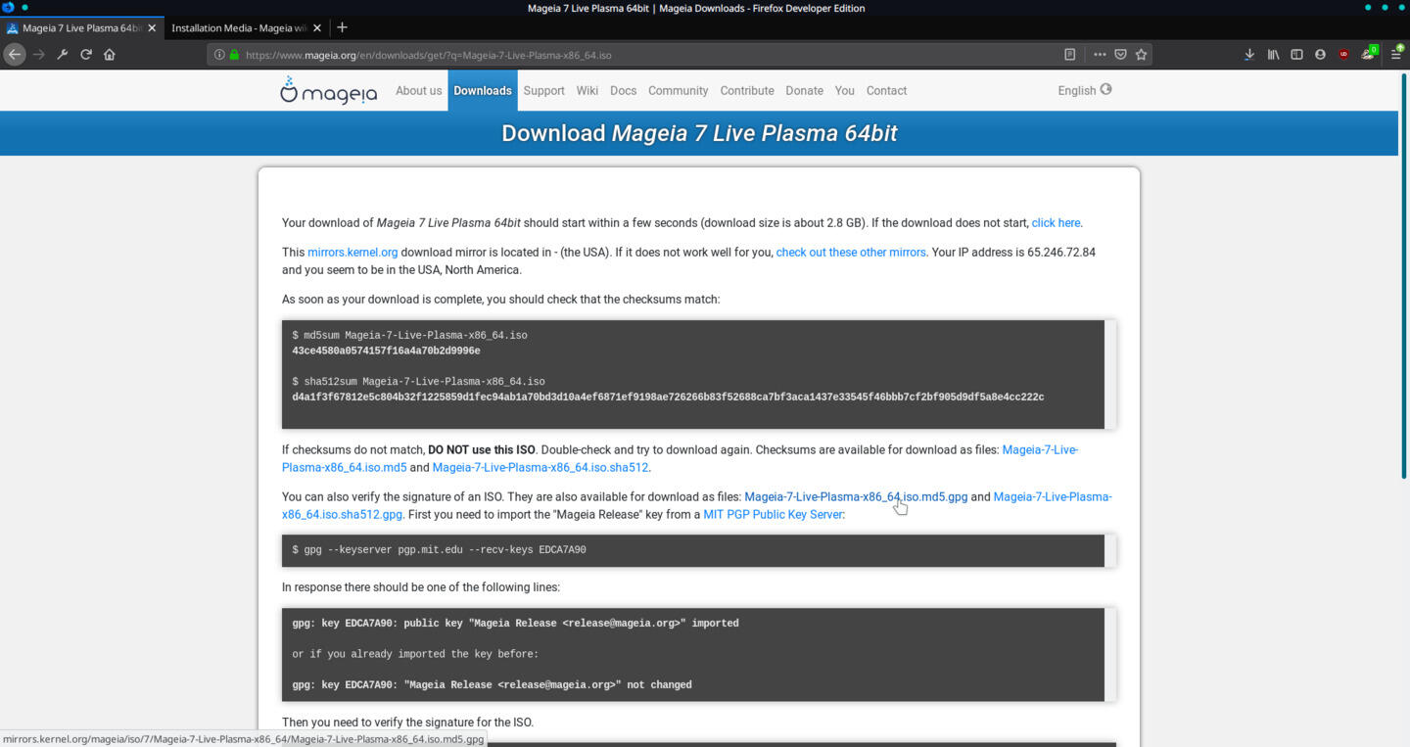The width and height of the screenshot is (1410, 747).
Task: Reload the current page
Action: click(86, 55)
